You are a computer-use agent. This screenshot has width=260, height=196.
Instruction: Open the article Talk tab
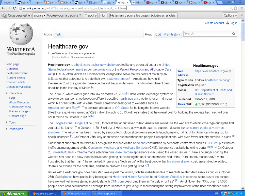pyautogui.click(x=58, y=34)
